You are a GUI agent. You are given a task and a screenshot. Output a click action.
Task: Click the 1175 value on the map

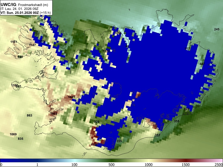(x=106, y=51)
